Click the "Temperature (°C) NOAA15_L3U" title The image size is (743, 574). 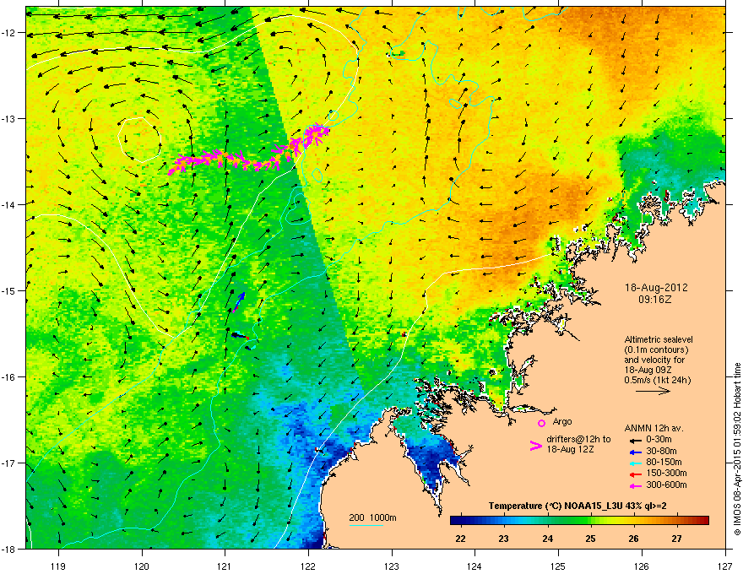click(552, 506)
